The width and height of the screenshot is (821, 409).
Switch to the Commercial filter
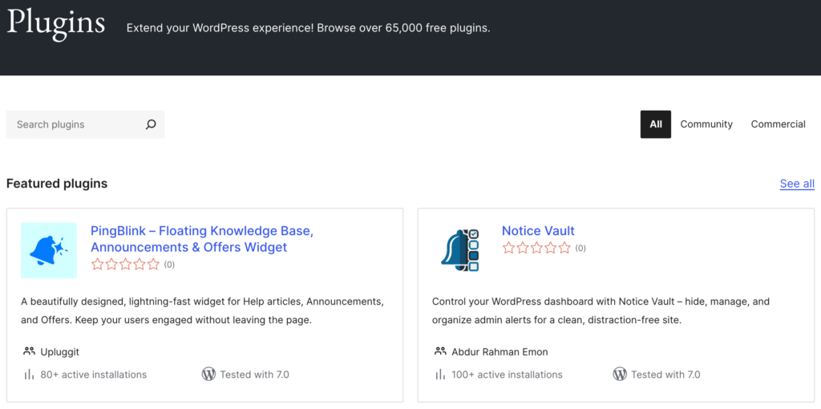click(778, 124)
